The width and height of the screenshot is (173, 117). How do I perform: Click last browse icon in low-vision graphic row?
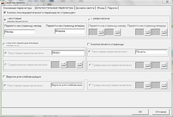[164, 85]
